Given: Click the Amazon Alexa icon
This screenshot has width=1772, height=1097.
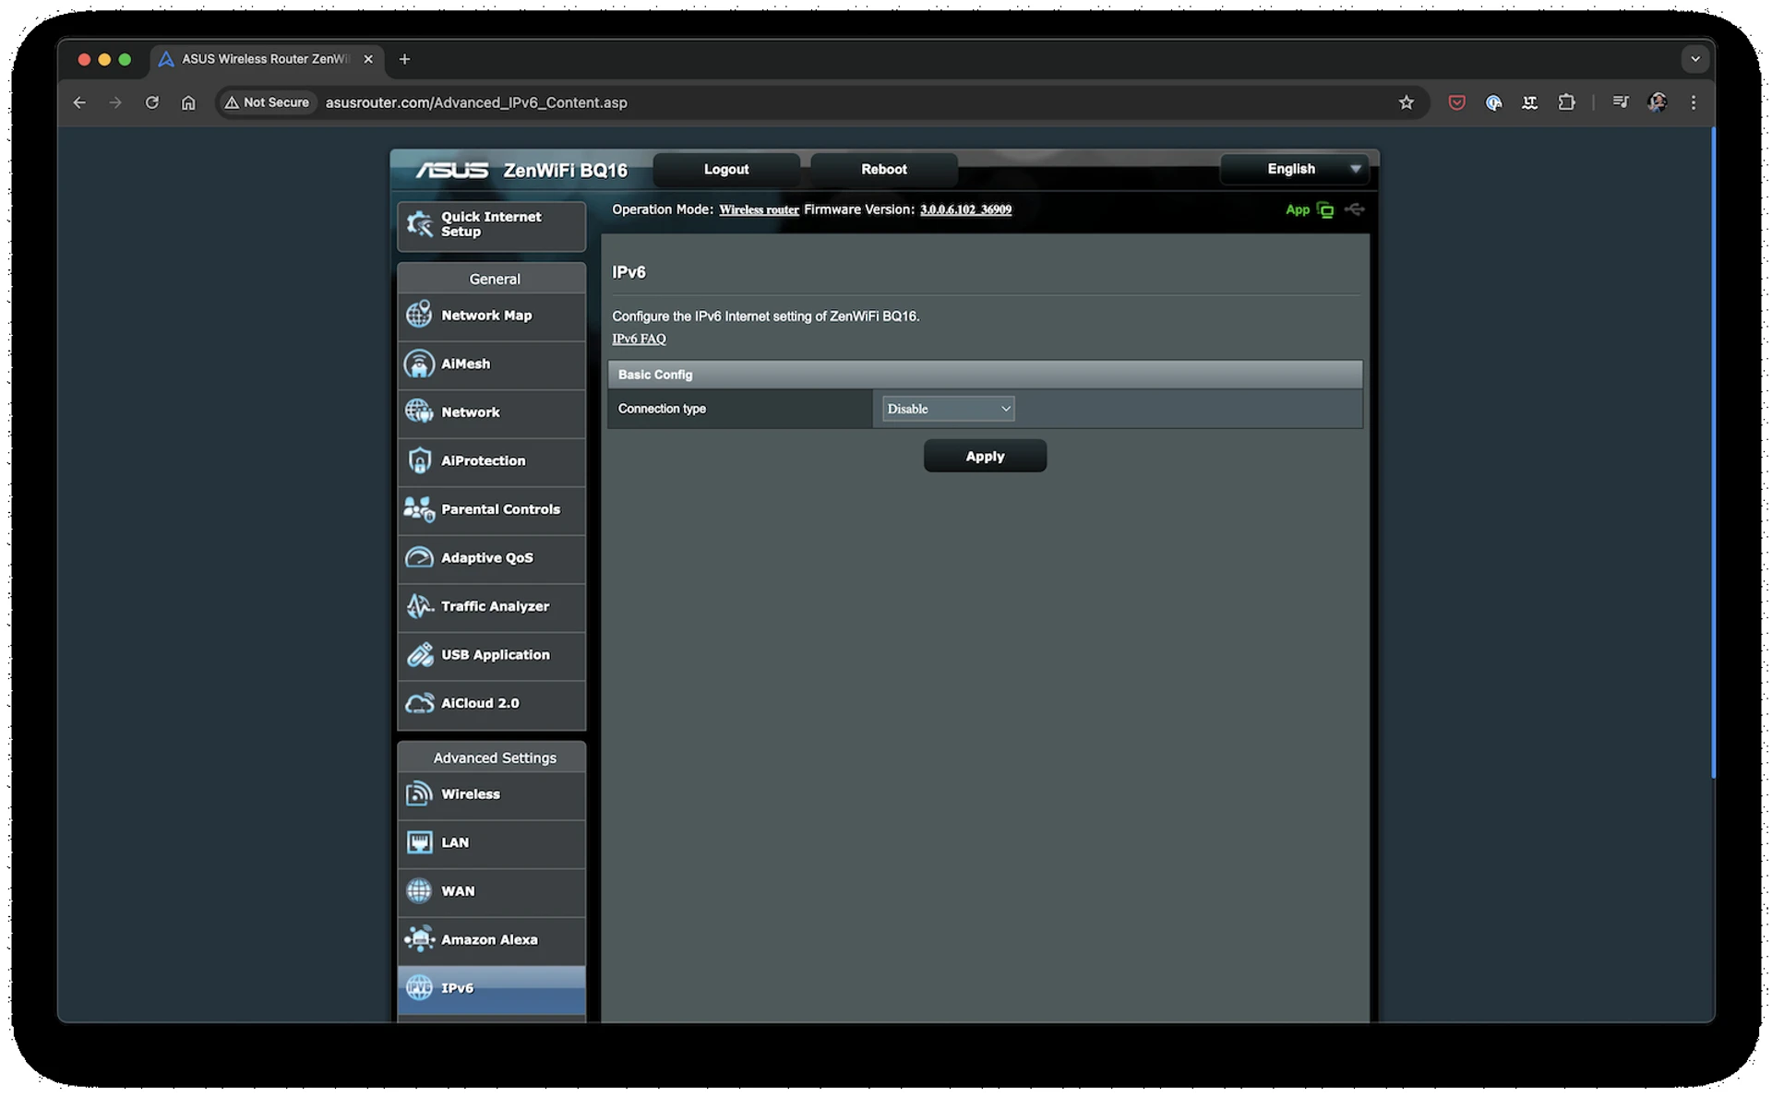Looking at the screenshot, I should (419, 939).
